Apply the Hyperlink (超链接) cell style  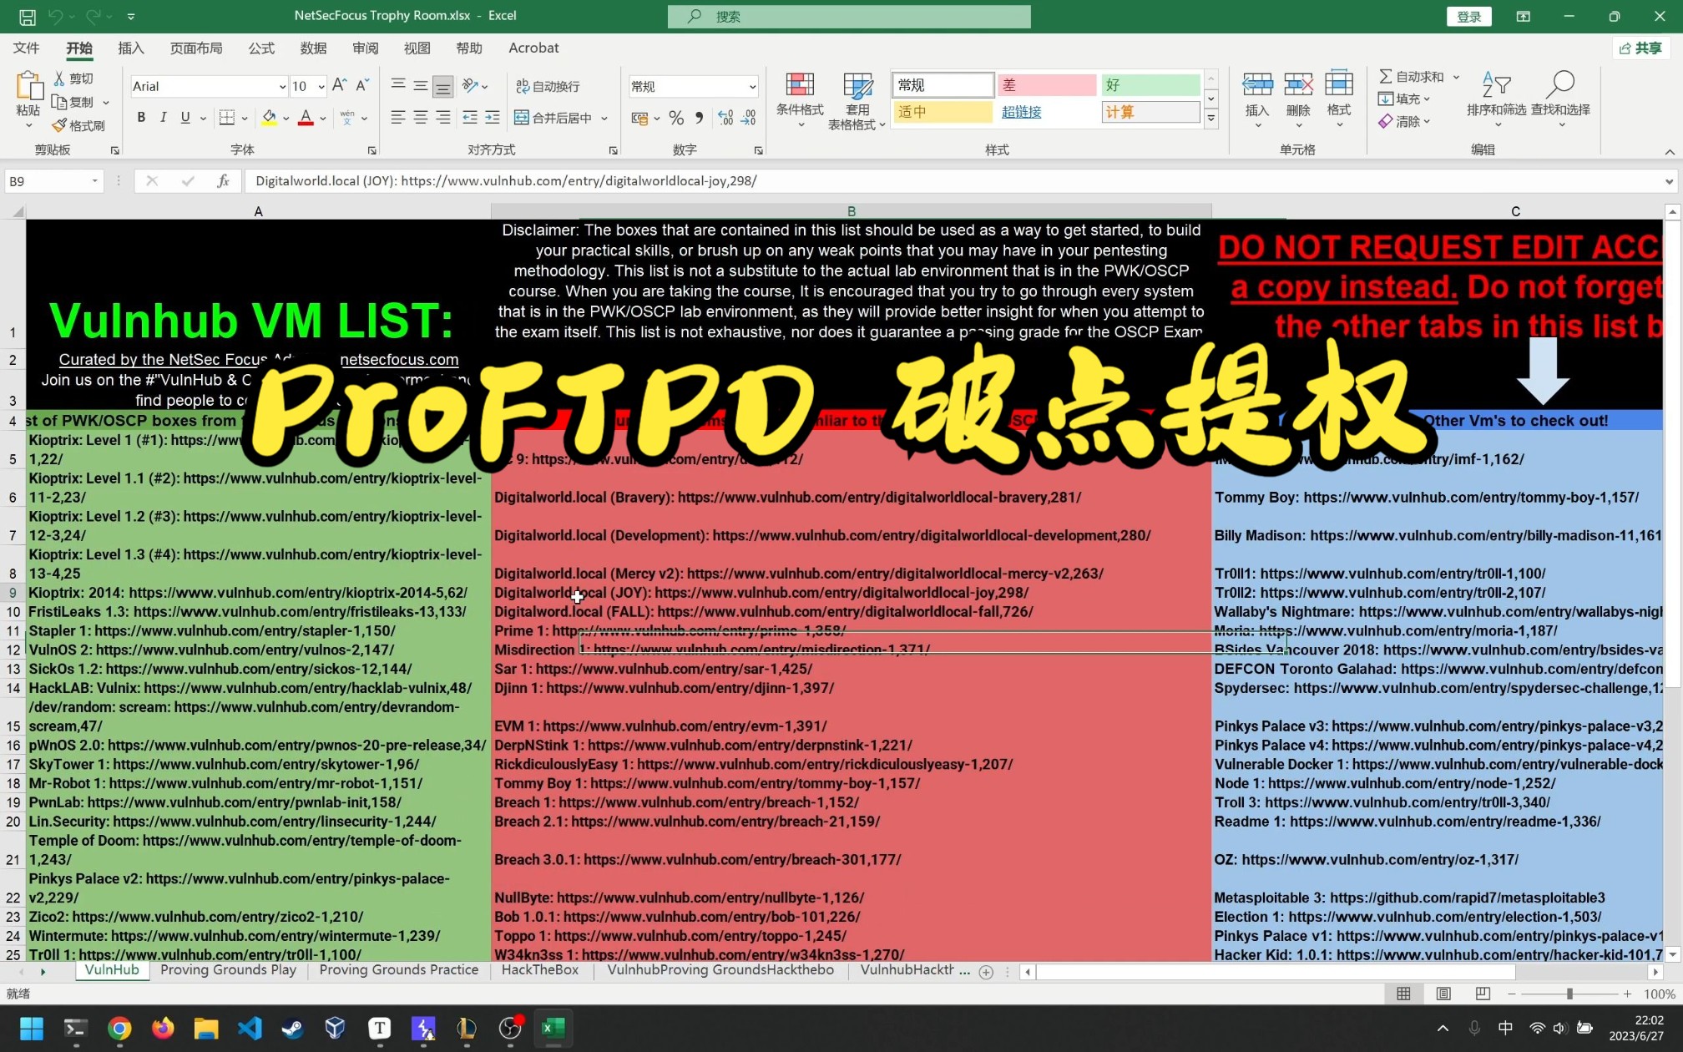pos(1046,112)
